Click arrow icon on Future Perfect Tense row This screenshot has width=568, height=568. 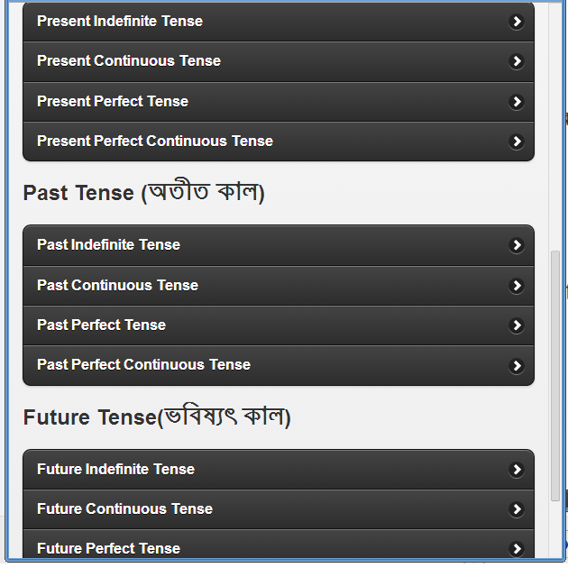tap(517, 548)
